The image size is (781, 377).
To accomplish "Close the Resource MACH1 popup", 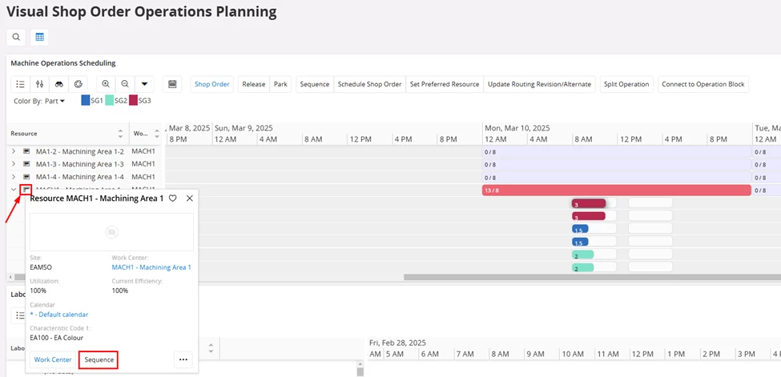I will [x=190, y=198].
